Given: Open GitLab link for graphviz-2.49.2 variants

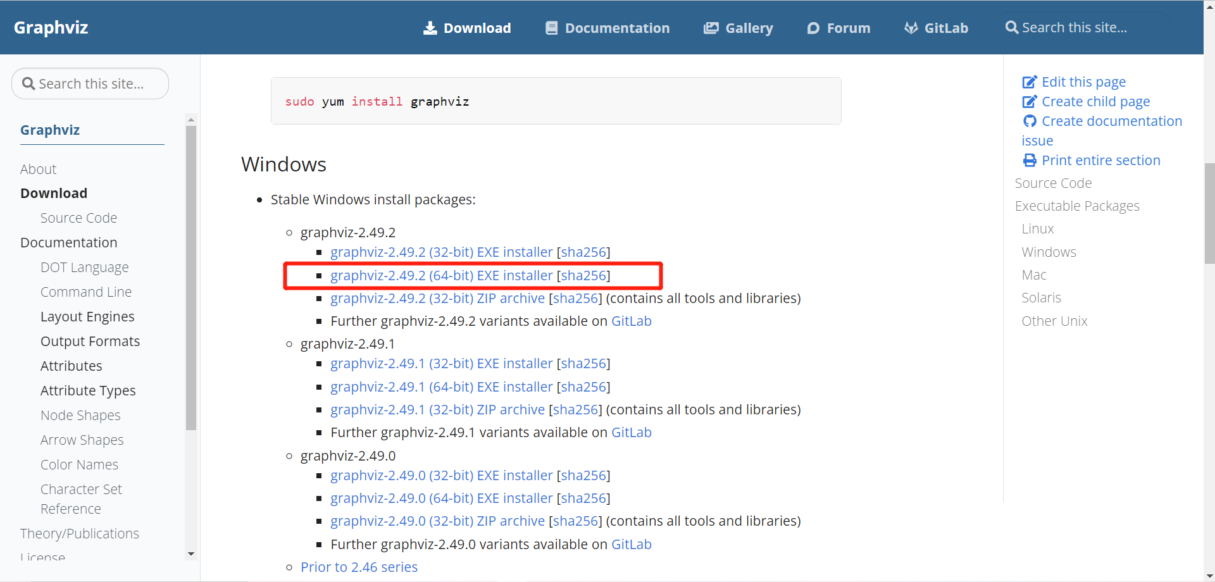Looking at the screenshot, I should [x=631, y=321].
